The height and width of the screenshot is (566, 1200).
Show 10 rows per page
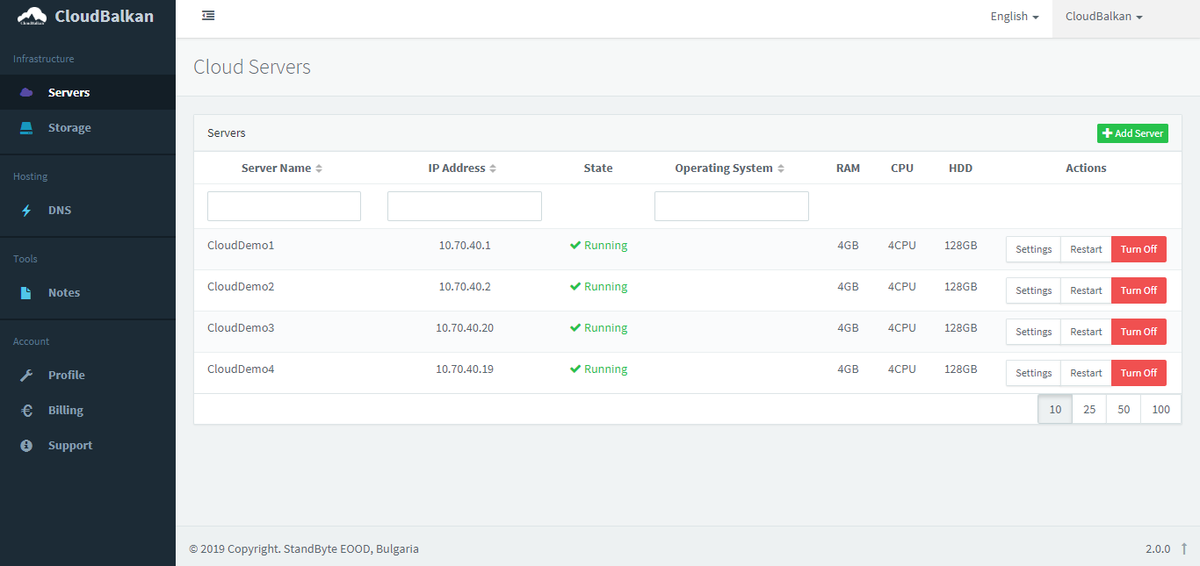[1055, 409]
